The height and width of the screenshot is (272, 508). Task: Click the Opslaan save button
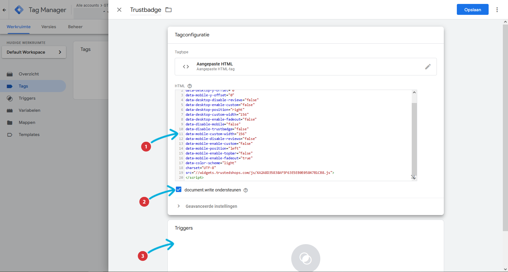coord(473,10)
